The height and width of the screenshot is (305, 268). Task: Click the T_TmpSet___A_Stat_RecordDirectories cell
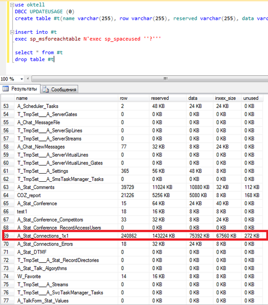pos(66,260)
